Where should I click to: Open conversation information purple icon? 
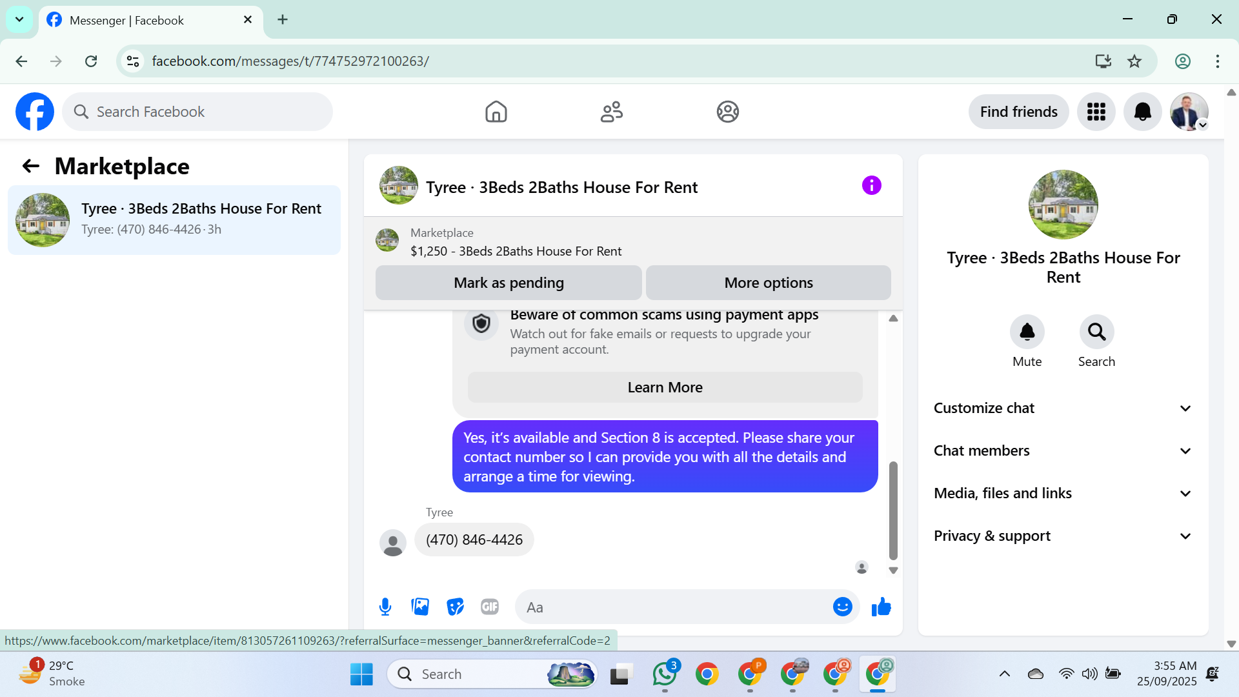871,186
